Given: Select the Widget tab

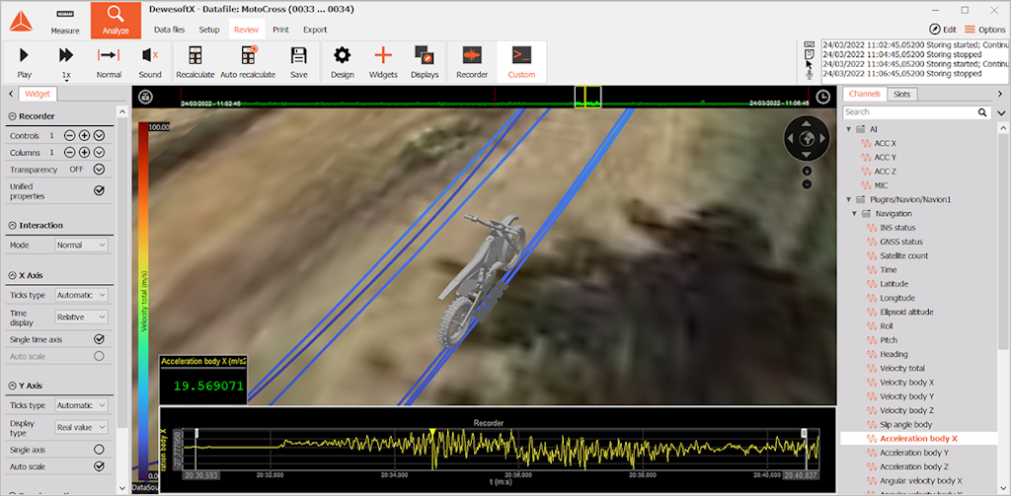Looking at the screenshot, I should 39,94.
